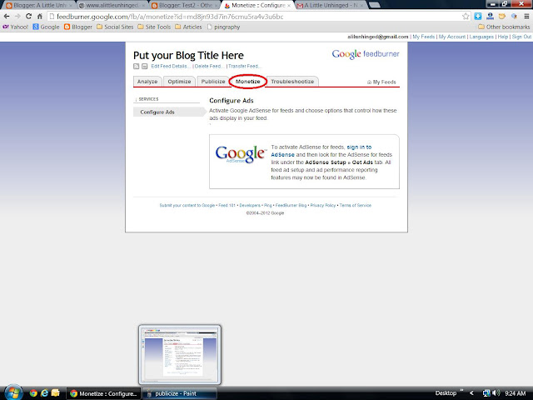This screenshot has height=400, width=533.
Task: Click the blue plus extension icon
Action: point(478,17)
